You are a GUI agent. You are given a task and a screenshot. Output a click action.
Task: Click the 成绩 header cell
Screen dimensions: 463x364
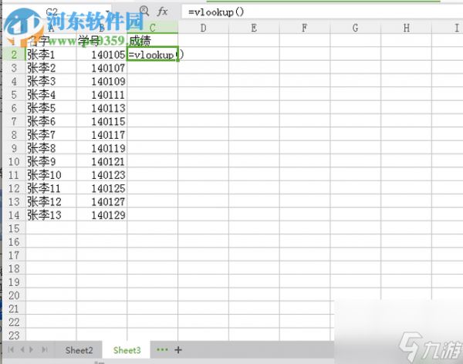152,40
